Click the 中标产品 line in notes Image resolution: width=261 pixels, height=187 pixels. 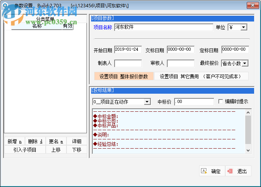pos(106,126)
